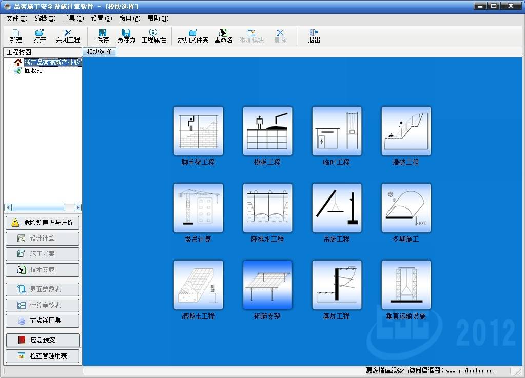The width and height of the screenshot is (525, 378).
Task: Click the 爆破工程 blasting module icon
Action: [406, 131]
